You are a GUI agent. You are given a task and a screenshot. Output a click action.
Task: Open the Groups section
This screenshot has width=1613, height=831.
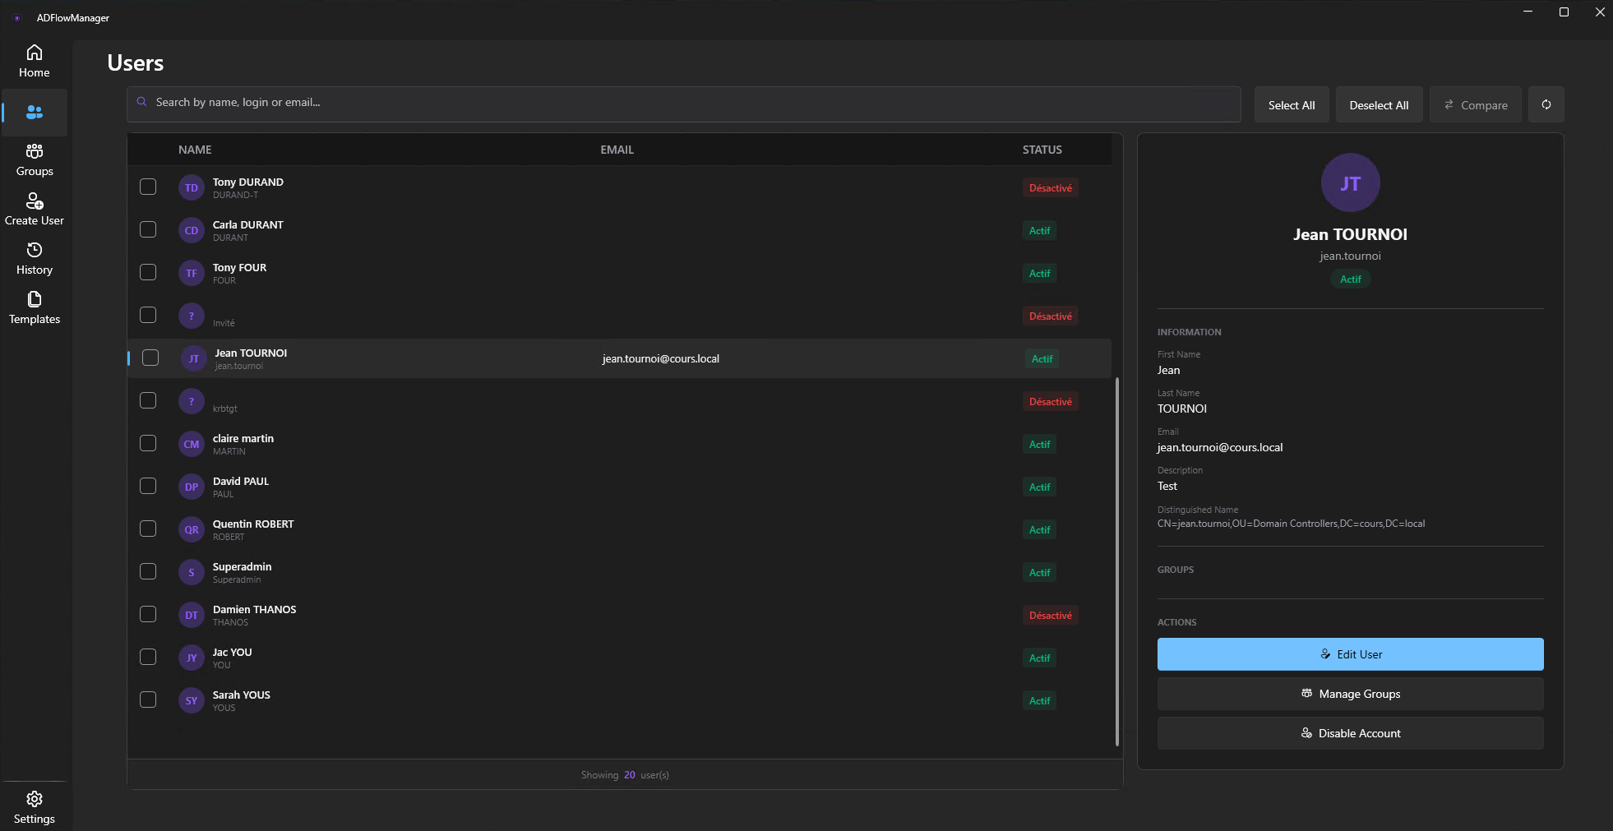tap(34, 159)
